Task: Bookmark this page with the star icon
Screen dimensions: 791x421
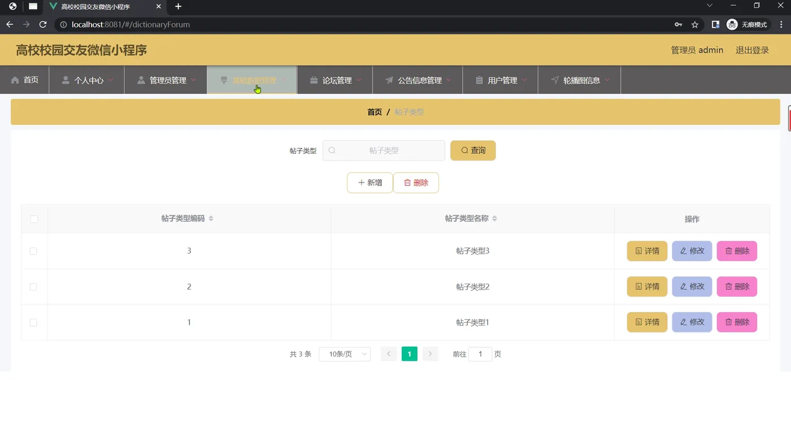Action: [x=695, y=24]
